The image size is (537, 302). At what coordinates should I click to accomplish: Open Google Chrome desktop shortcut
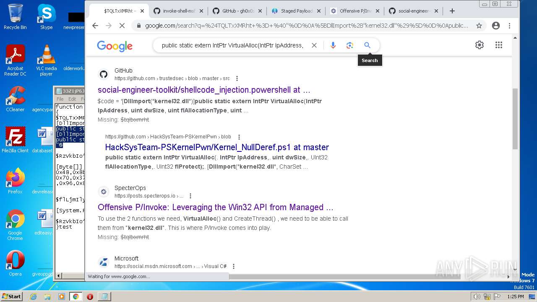pyautogui.click(x=15, y=225)
